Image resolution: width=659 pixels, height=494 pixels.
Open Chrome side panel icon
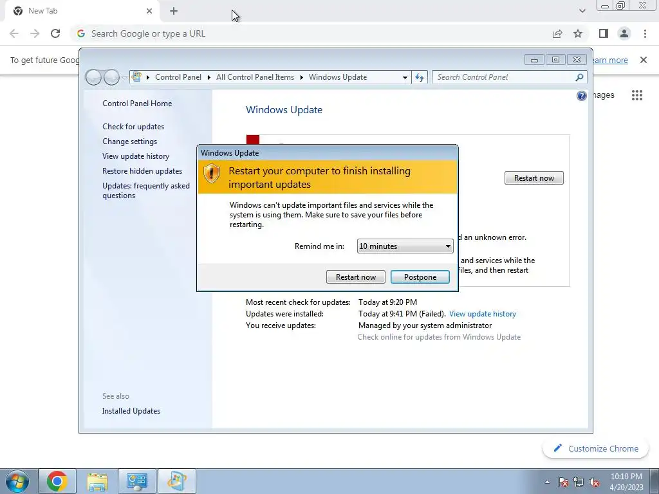(604, 33)
